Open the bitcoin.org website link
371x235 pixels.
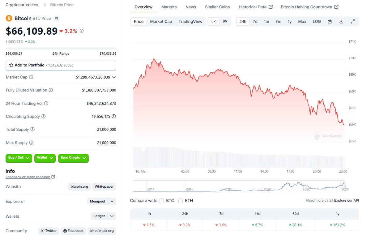79,187
